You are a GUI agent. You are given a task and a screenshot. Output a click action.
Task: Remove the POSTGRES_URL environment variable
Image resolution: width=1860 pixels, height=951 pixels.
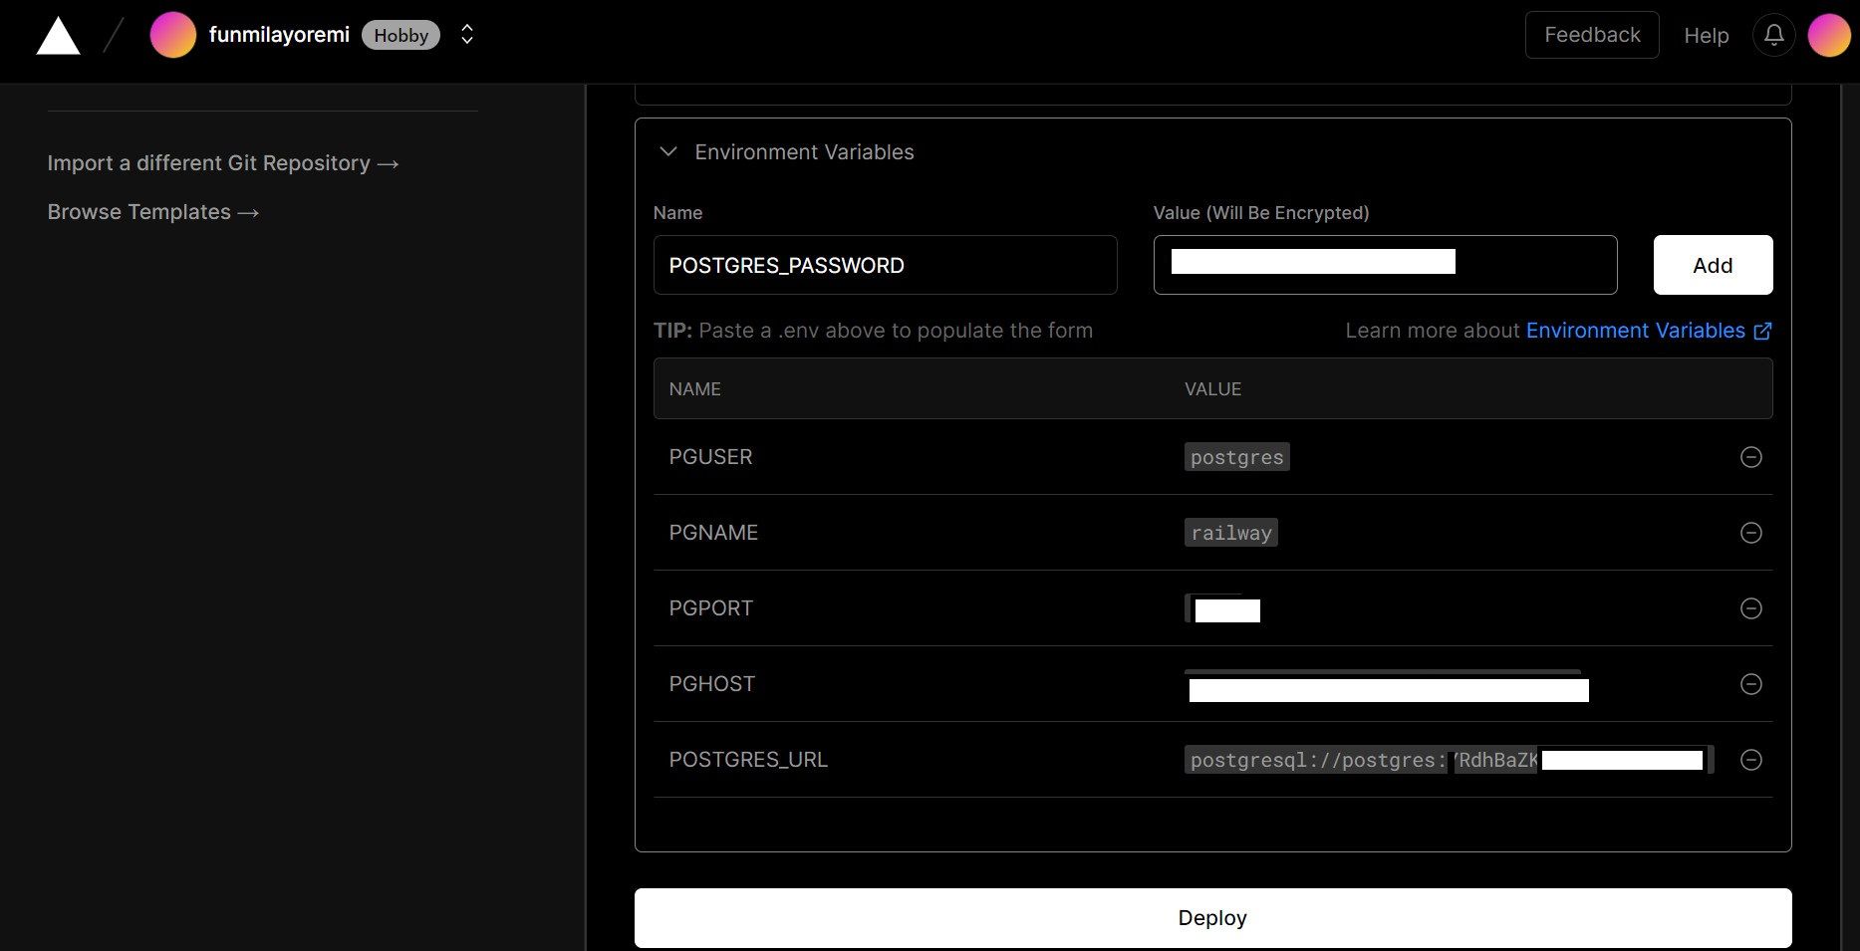(x=1750, y=760)
